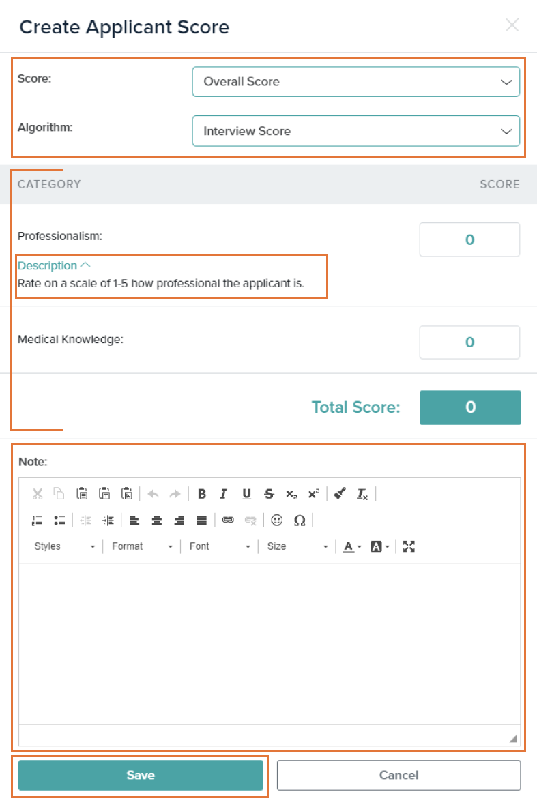Collapse the Professionalism Description section
This screenshot has height=805, width=537.
(54, 265)
